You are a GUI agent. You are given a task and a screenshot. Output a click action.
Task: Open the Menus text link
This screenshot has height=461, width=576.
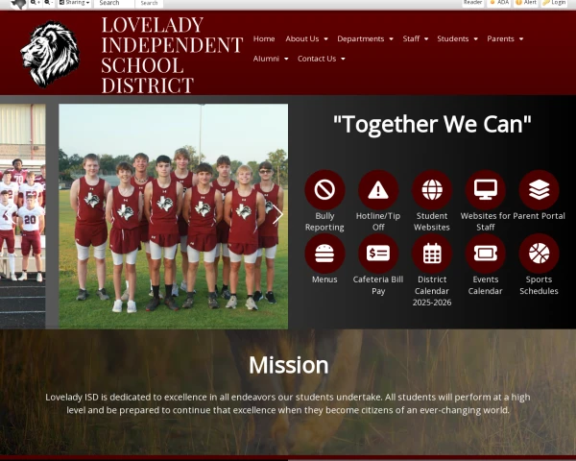pyautogui.click(x=324, y=279)
